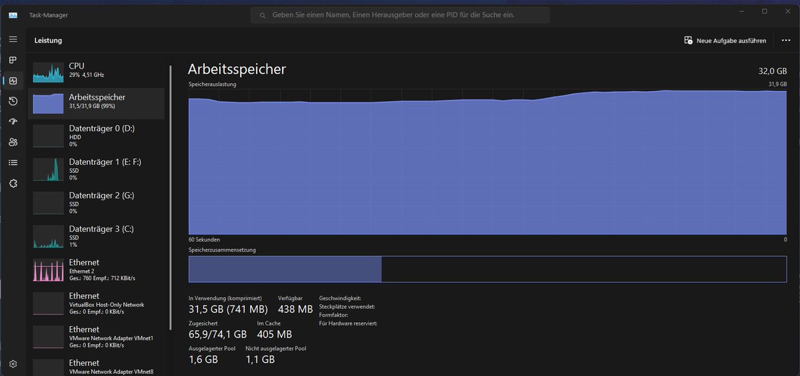This screenshot has height=376, width=800.
Task: Select the CPU entry
Action: [96, 71]
